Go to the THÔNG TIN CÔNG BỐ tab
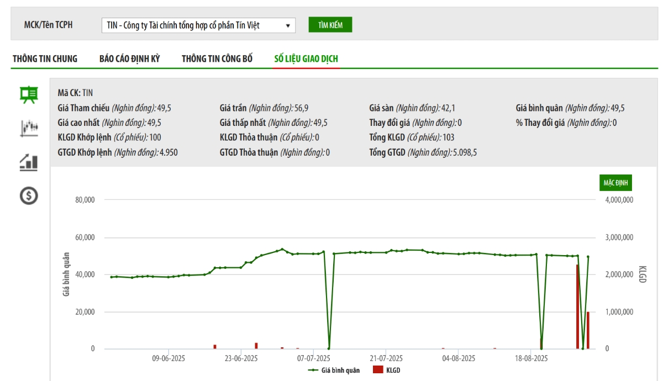The image size is (663, 381). [x=217, y=59]
